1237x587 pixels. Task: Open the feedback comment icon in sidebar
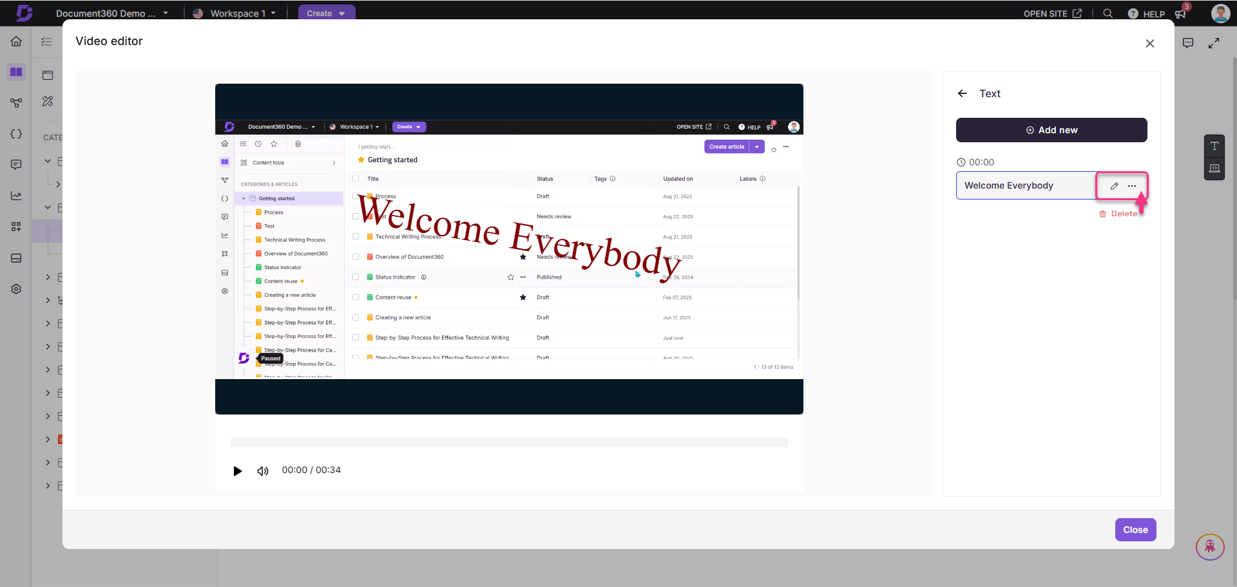coord(16,165)
